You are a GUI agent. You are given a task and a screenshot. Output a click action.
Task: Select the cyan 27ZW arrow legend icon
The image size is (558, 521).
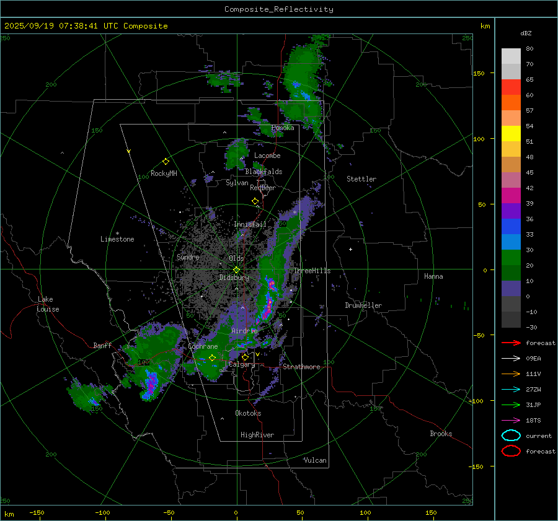click(510, 389)
